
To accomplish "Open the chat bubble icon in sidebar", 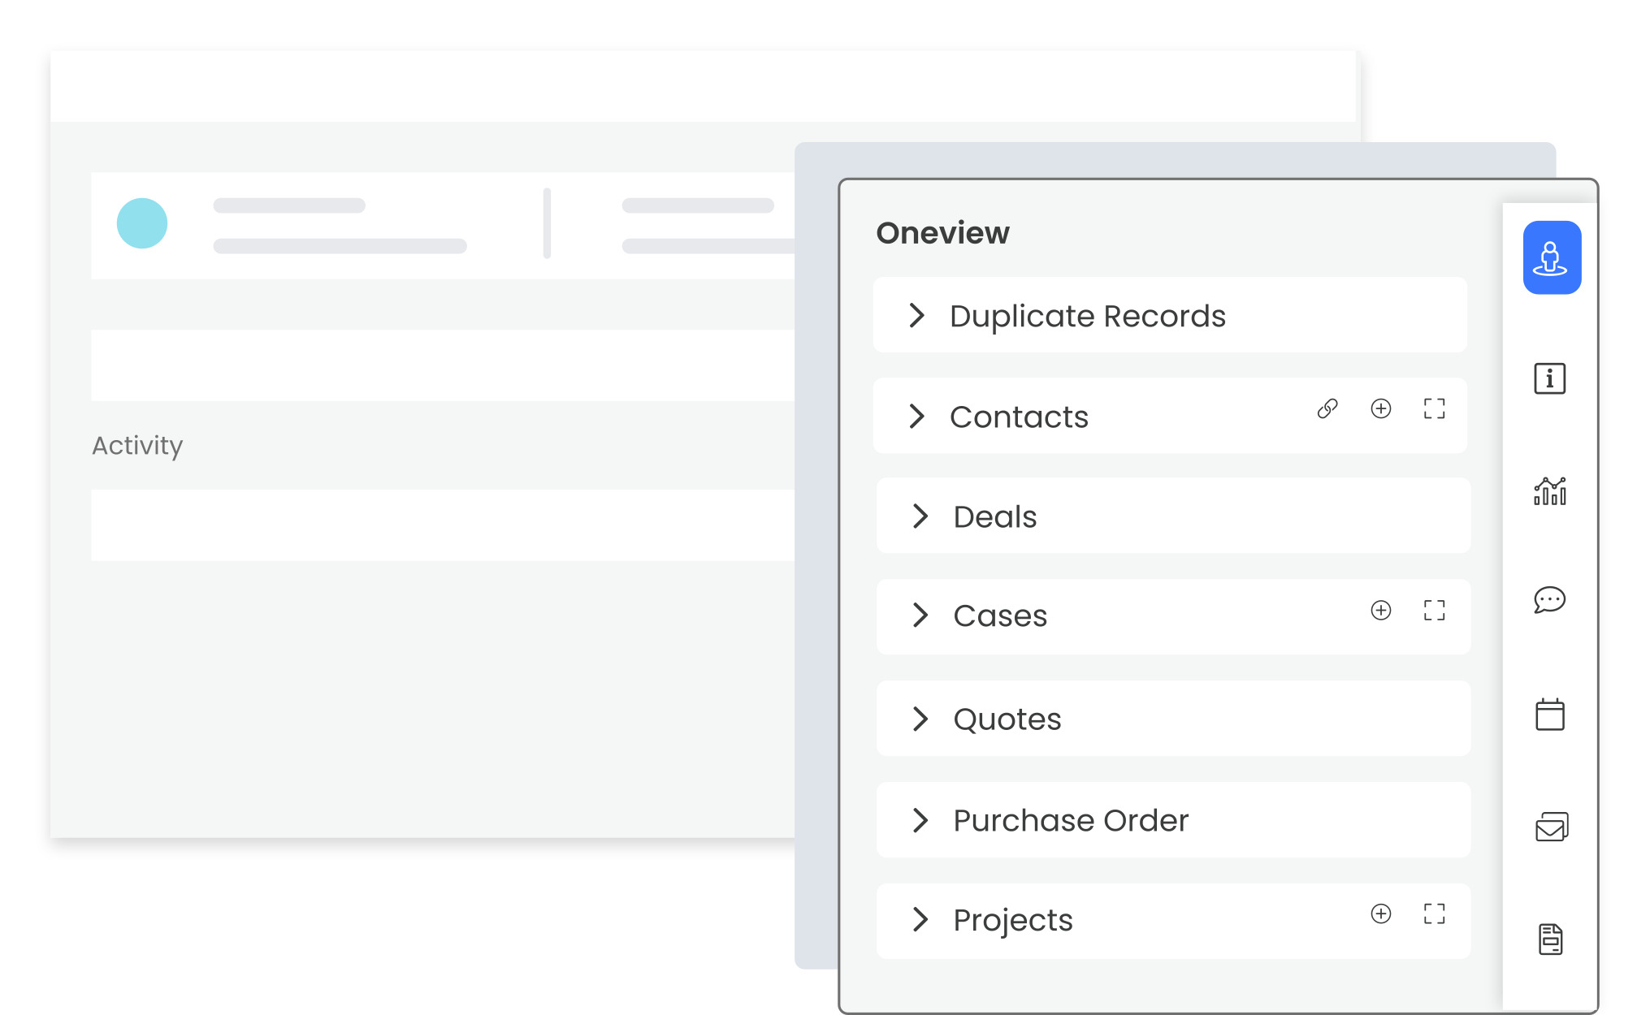I will tap(1549, 600).
